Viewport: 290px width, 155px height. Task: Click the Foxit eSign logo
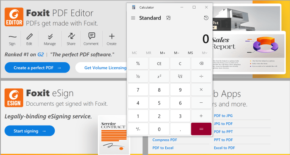click(x=14, y=98)
